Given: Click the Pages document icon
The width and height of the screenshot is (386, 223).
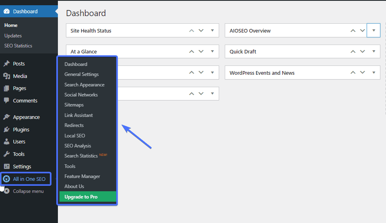Looking at the screenshot, I should click(x=7, y=88).
